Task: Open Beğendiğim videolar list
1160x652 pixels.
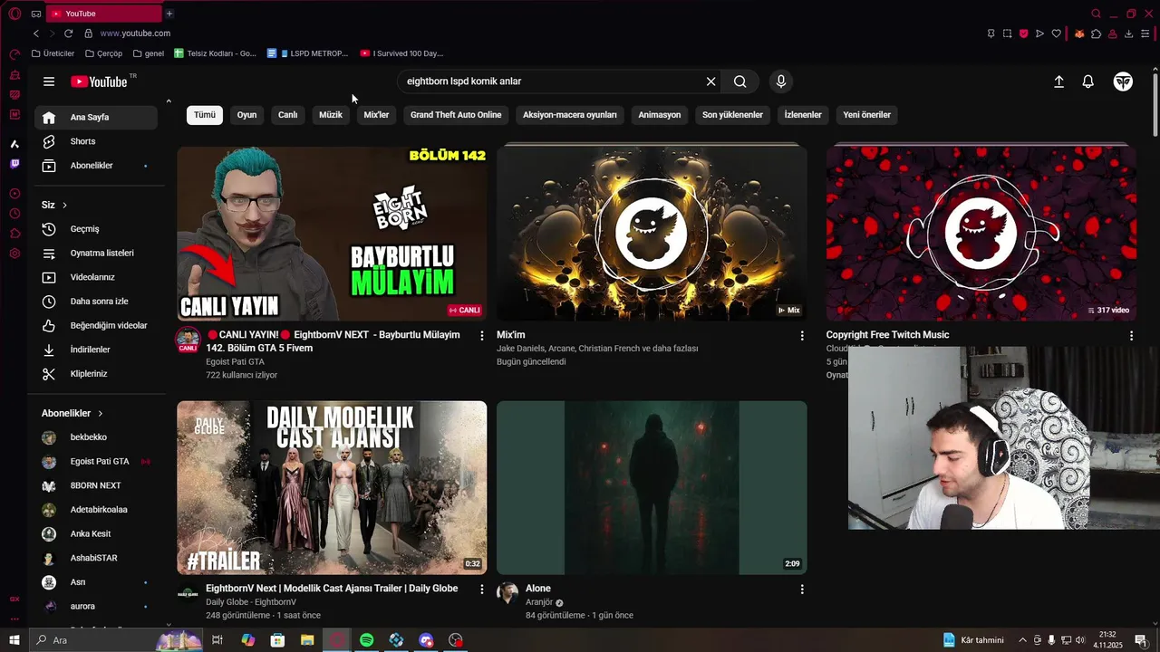Action: pos(95,325)
